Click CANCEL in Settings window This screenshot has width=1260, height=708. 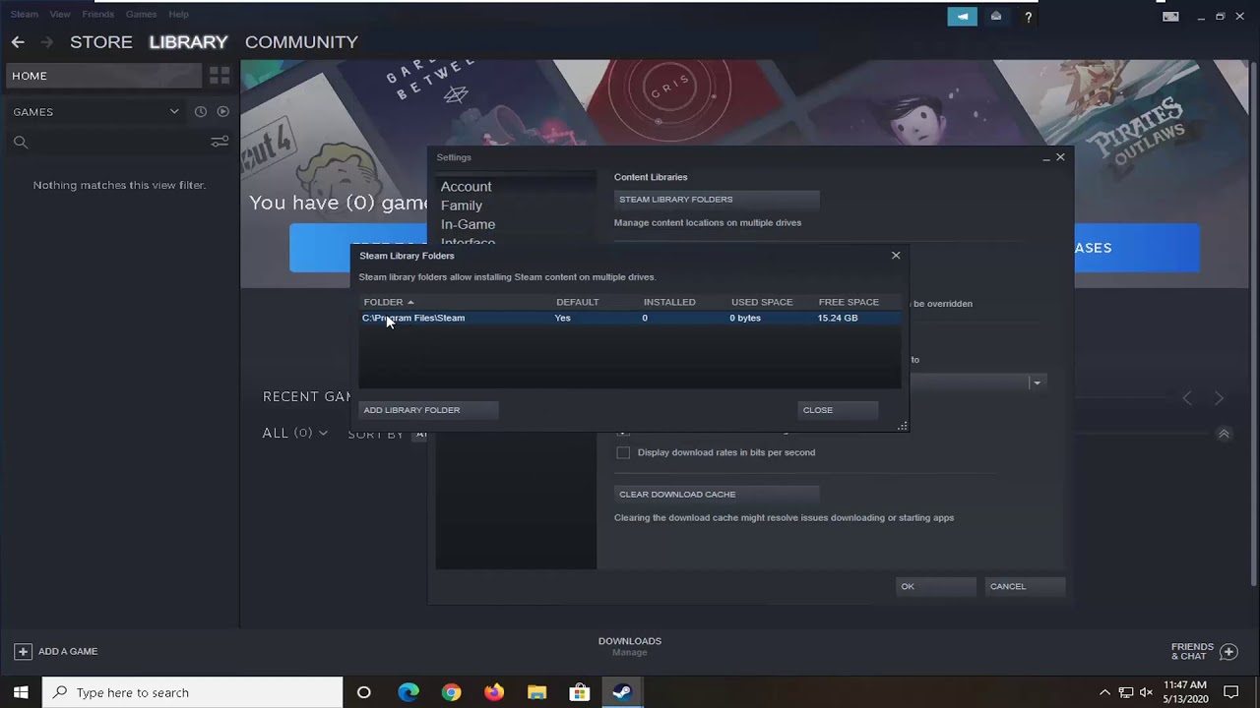(1025, 586)
